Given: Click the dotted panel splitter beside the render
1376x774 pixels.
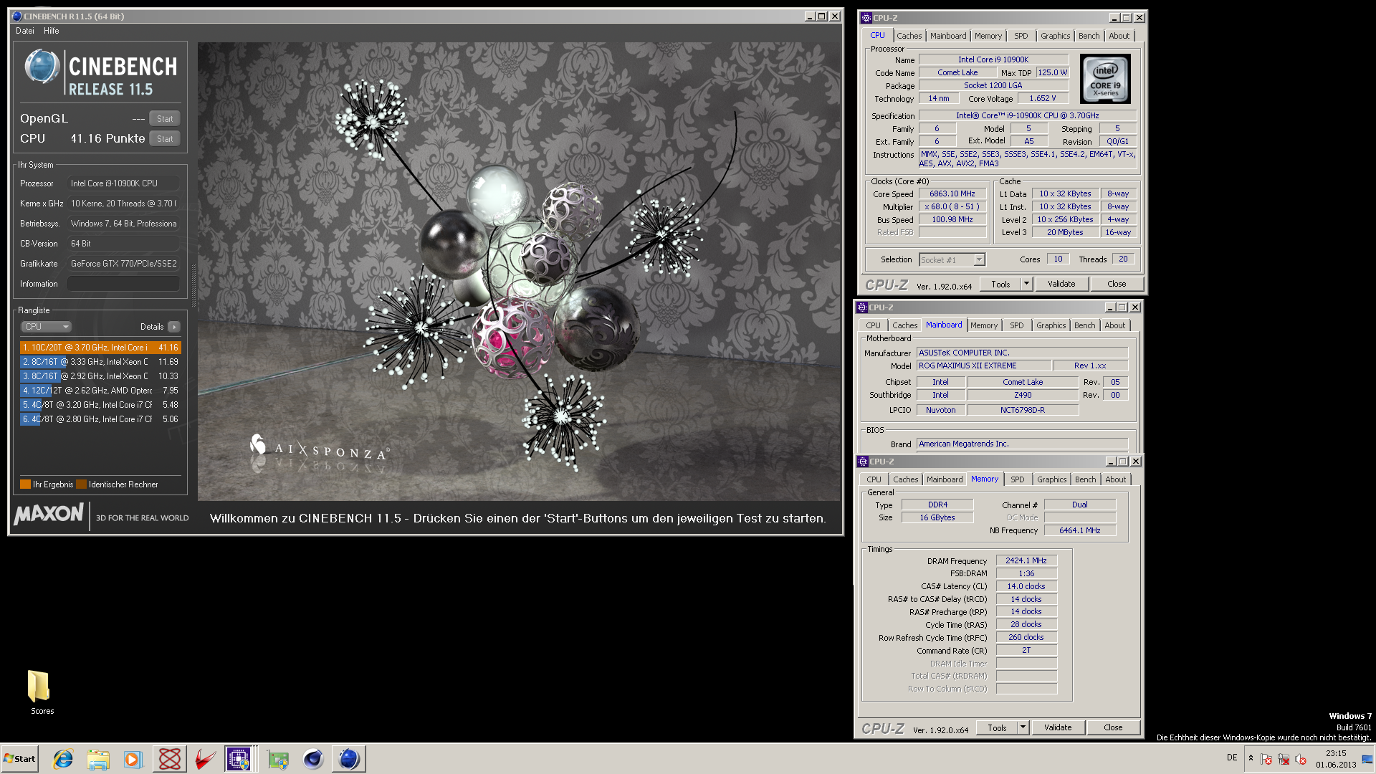Looking at the screenshot, I should (x=192, y=285).
